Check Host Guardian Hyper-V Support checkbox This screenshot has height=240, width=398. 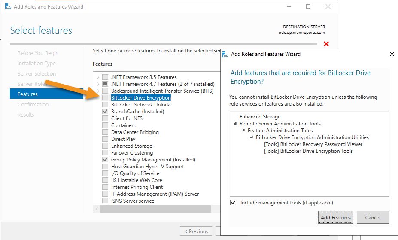(x=105, y=167)
